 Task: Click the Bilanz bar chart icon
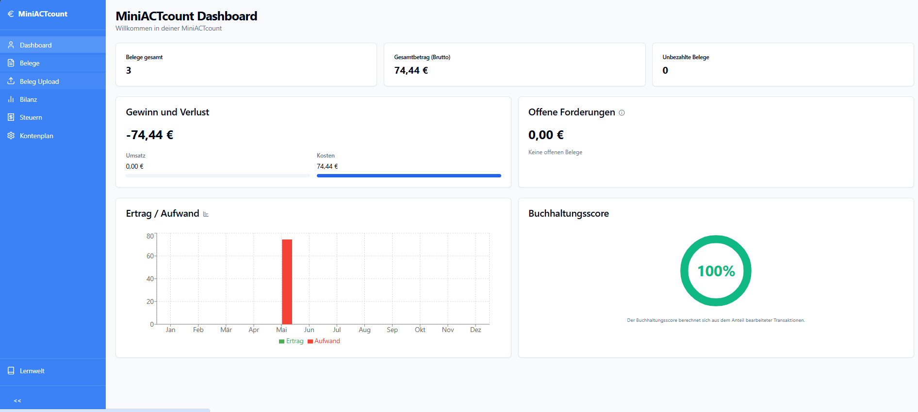point(11,99)
